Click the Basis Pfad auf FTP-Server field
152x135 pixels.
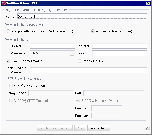click(88, 70)
